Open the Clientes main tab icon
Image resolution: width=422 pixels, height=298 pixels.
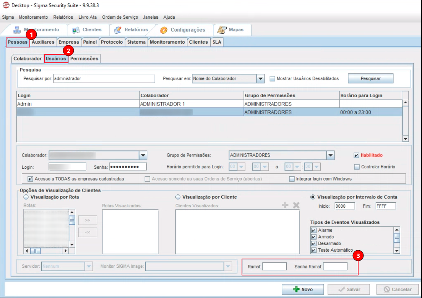[76, 30]
